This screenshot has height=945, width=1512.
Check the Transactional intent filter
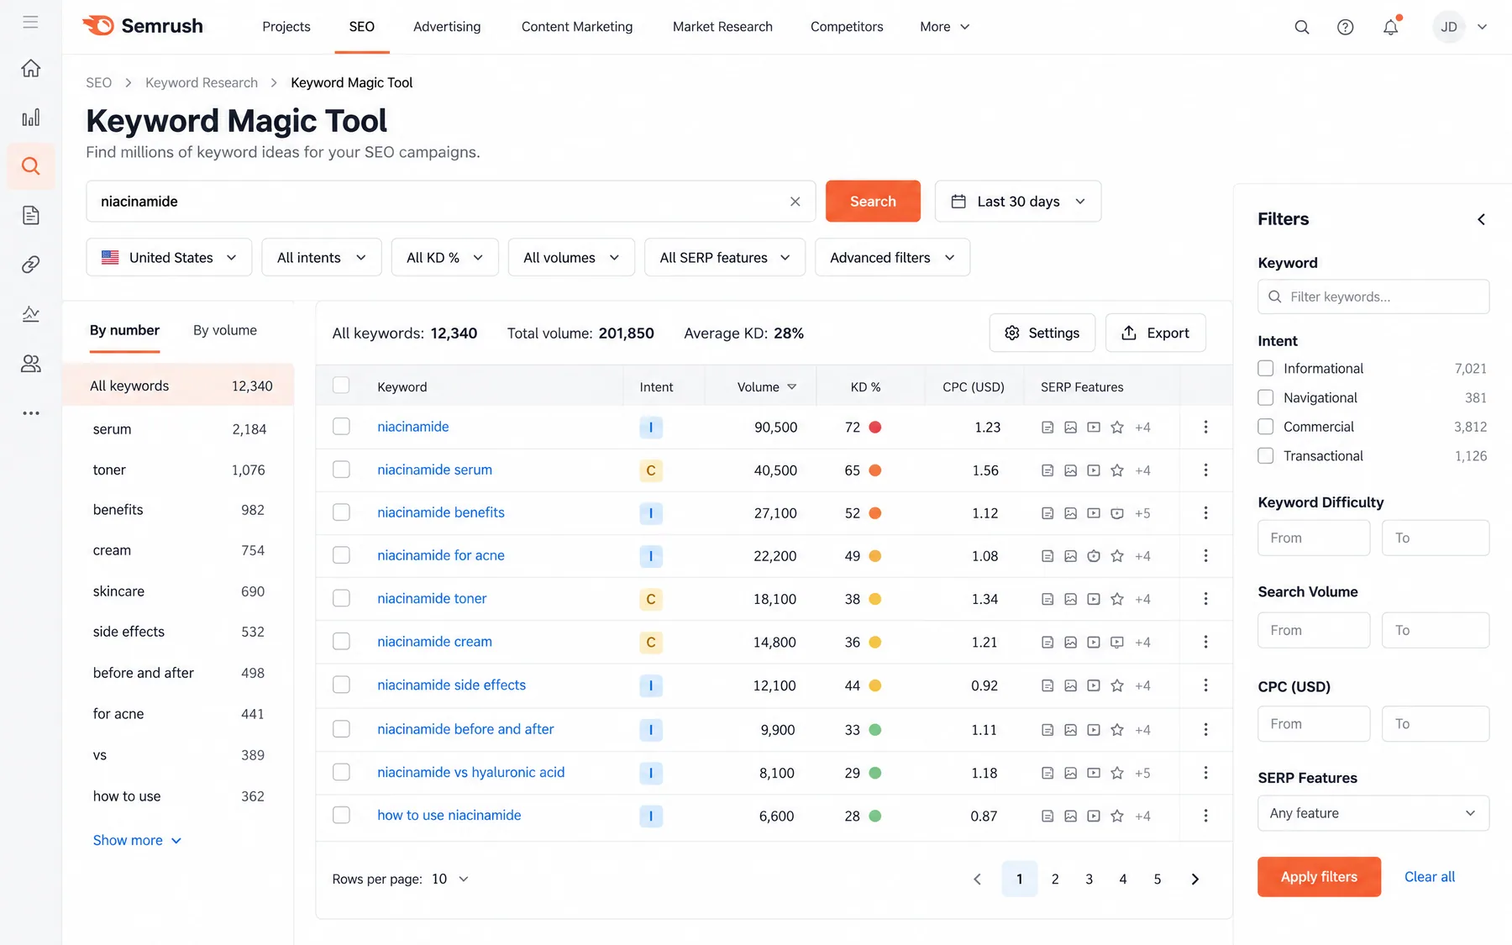(1266, 455)
